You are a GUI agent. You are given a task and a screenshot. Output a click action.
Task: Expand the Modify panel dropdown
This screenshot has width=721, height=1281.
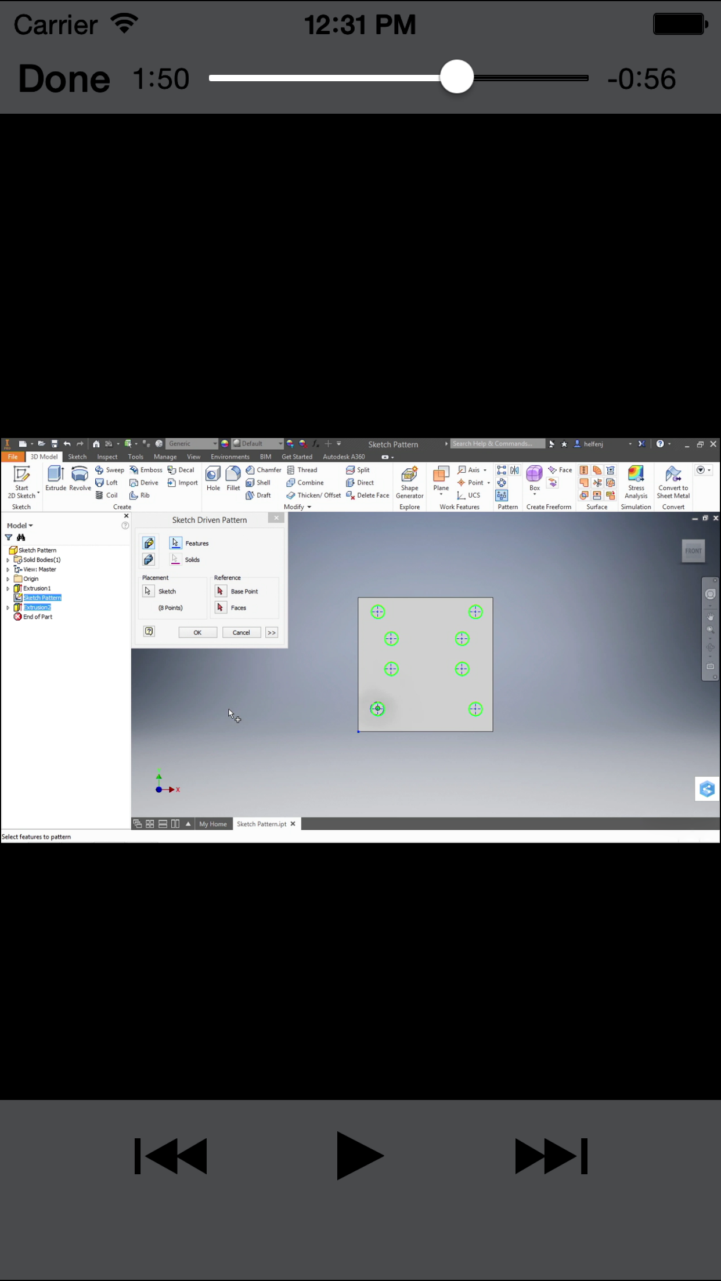pos(298,507)
